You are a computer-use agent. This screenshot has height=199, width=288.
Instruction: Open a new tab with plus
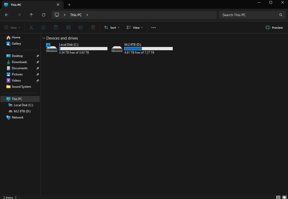(x=69, y=5)
